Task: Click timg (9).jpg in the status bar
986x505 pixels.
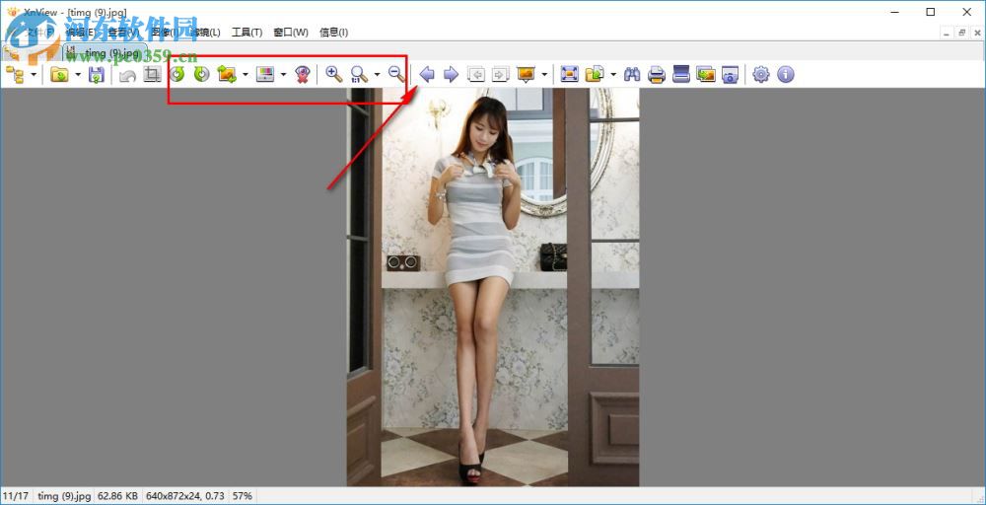Action: [63, 496]
